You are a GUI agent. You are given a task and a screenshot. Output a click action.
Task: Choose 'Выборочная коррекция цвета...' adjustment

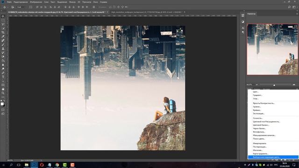click(273, 157)
